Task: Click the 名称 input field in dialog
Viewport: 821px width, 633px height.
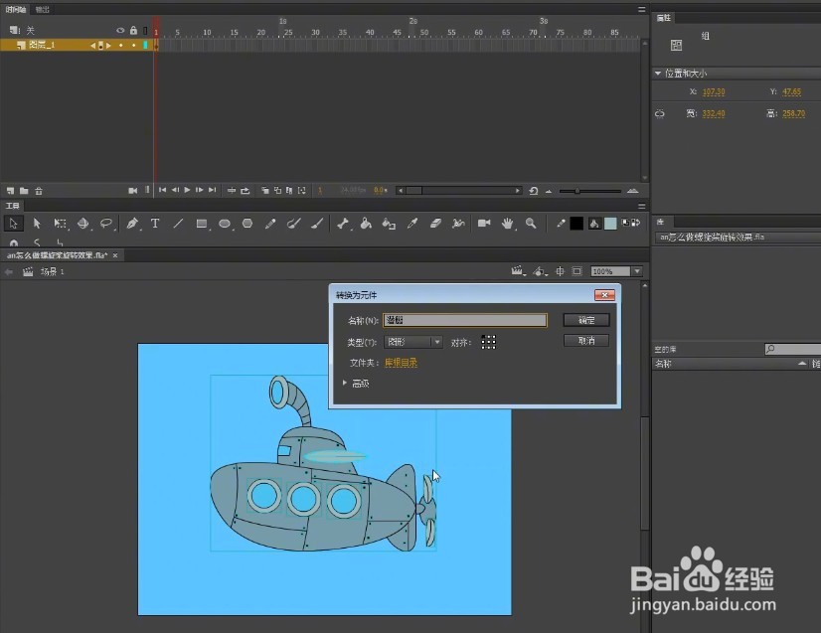Action: click(465, 320)
